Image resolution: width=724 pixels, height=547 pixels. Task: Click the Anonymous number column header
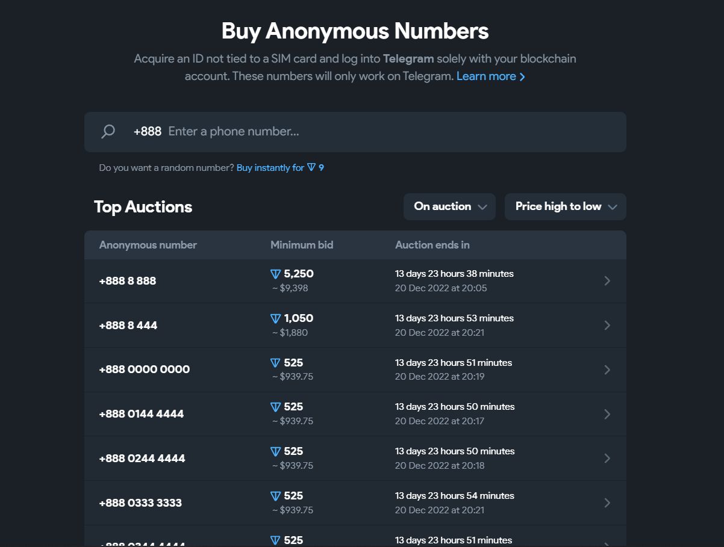[148, 245]
